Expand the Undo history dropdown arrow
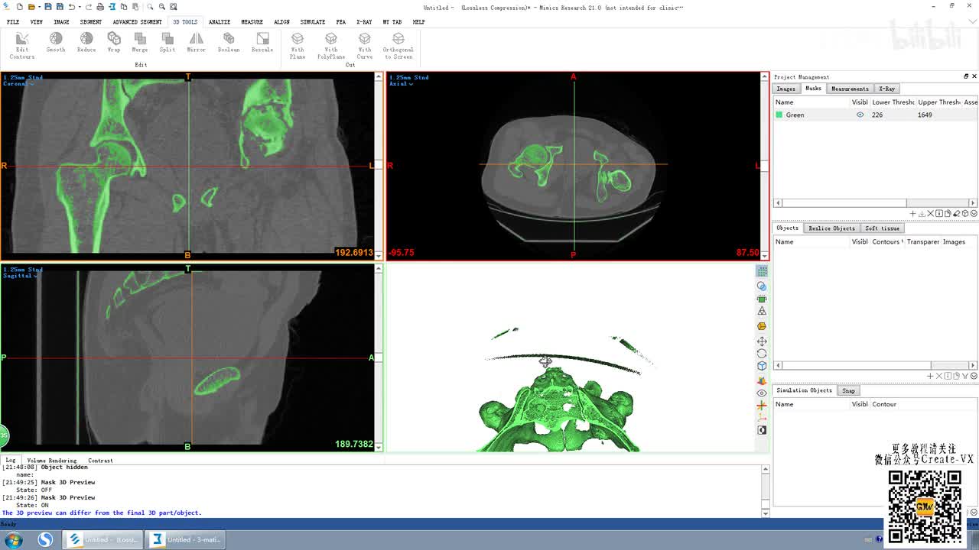 tap(79, 7)
